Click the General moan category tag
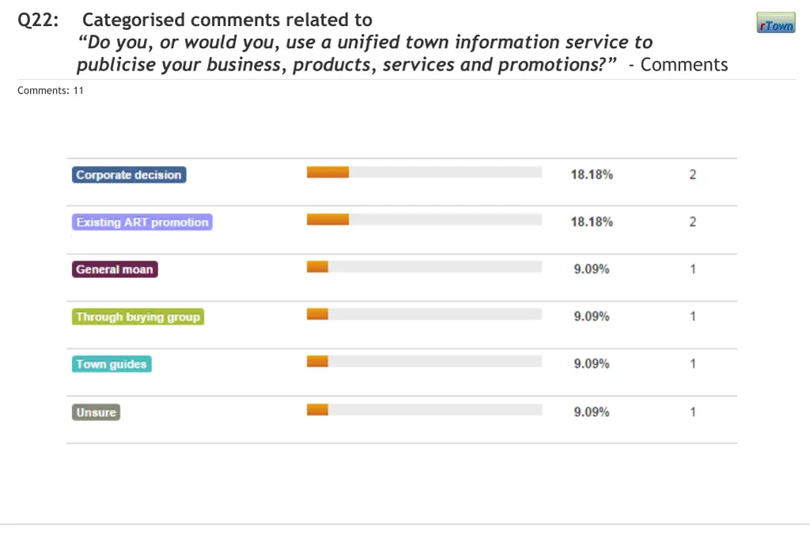810x560 pixels. coord(115,270)
